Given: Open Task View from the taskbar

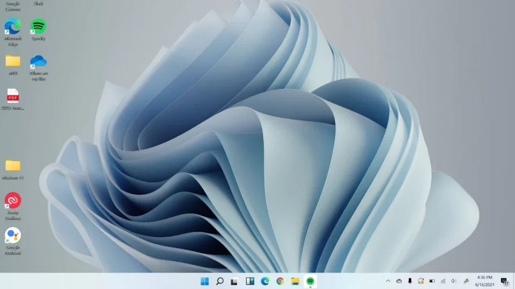Looking at the screenshot, I should coord(234,281).
